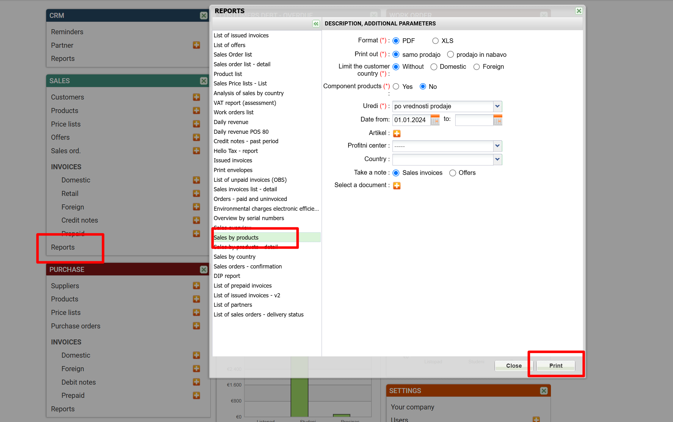Select Sales by country report
This screenshot has height=422, width=673.
(x=234, y=257)
